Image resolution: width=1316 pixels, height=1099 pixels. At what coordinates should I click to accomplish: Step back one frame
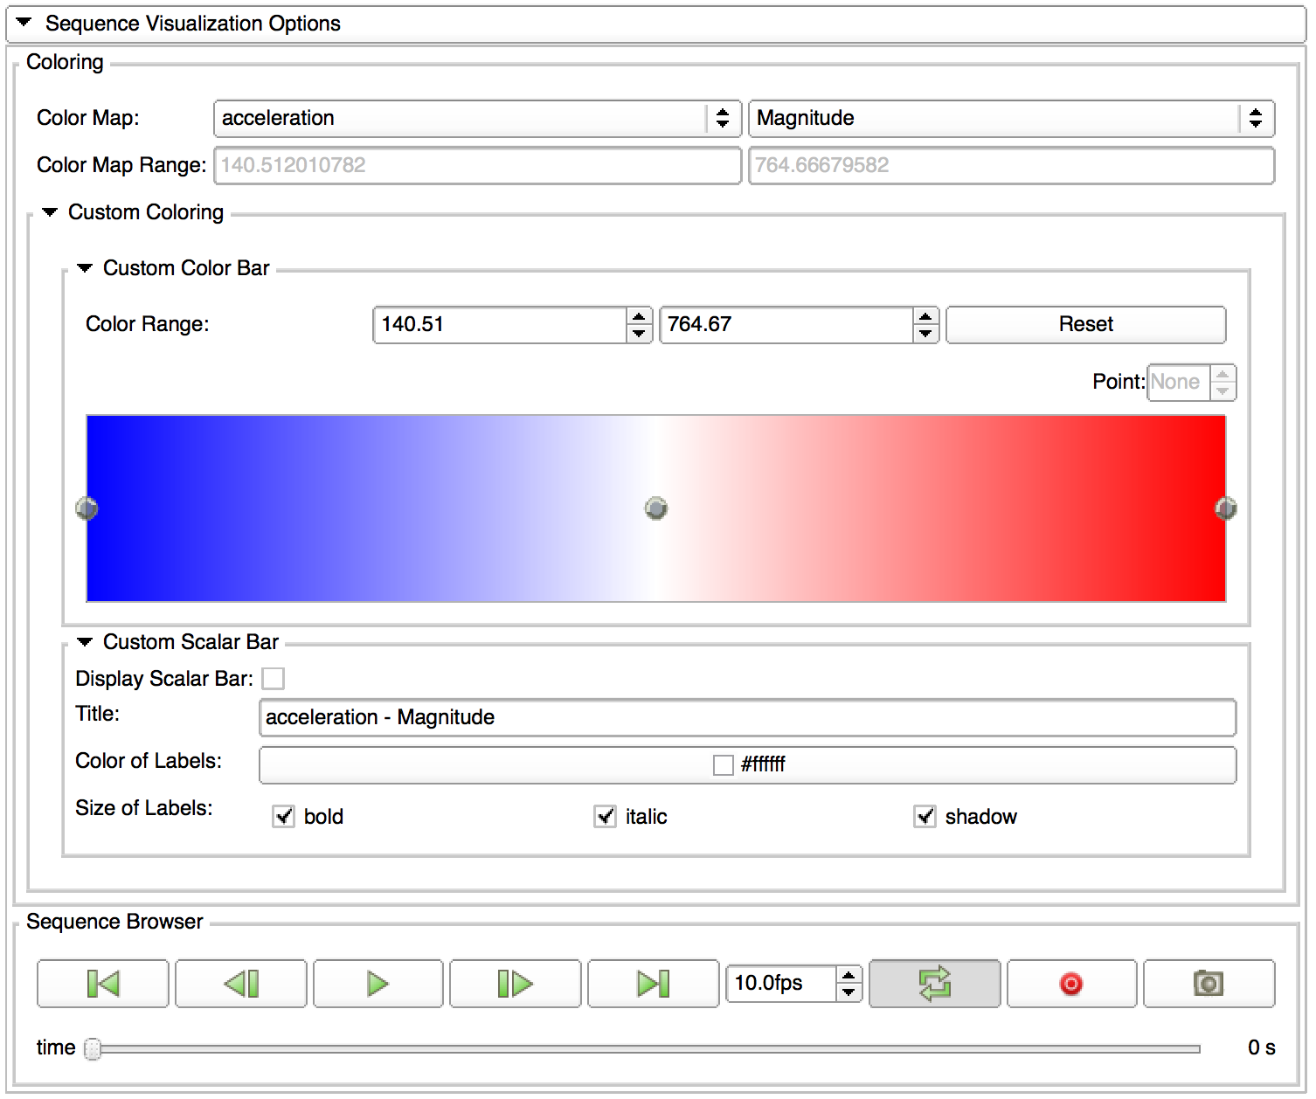coord(241,984)
